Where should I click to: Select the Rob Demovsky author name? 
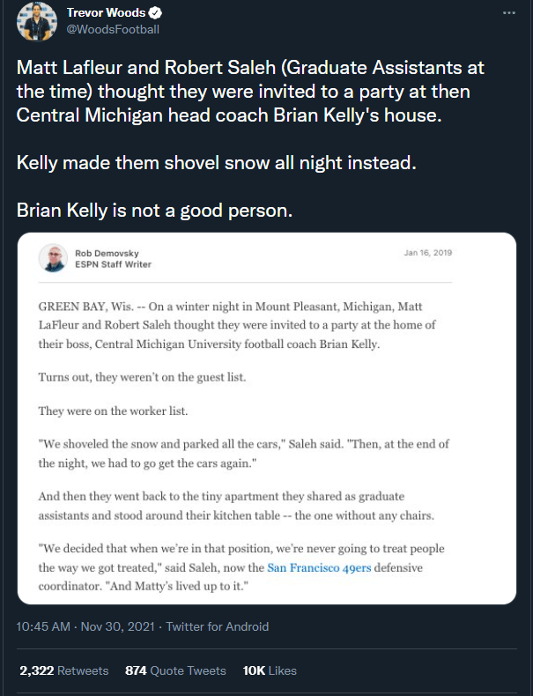(107, 253)
